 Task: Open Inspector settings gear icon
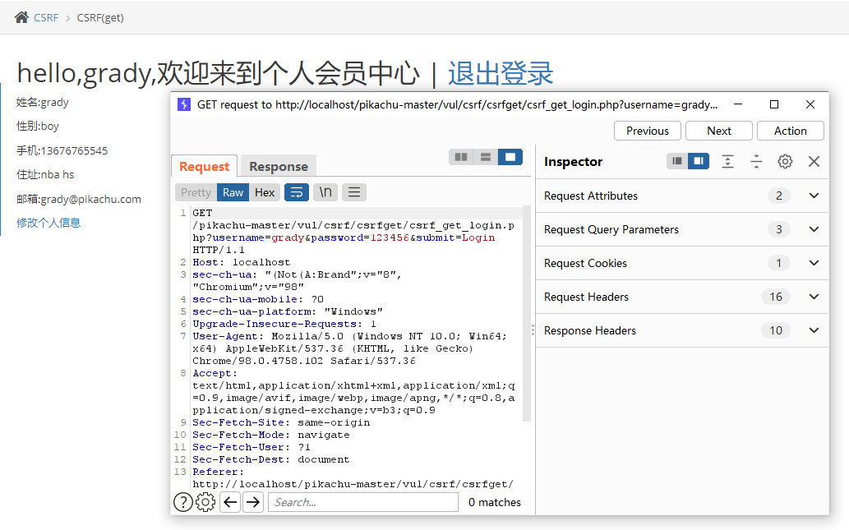[x=785, y=162]
